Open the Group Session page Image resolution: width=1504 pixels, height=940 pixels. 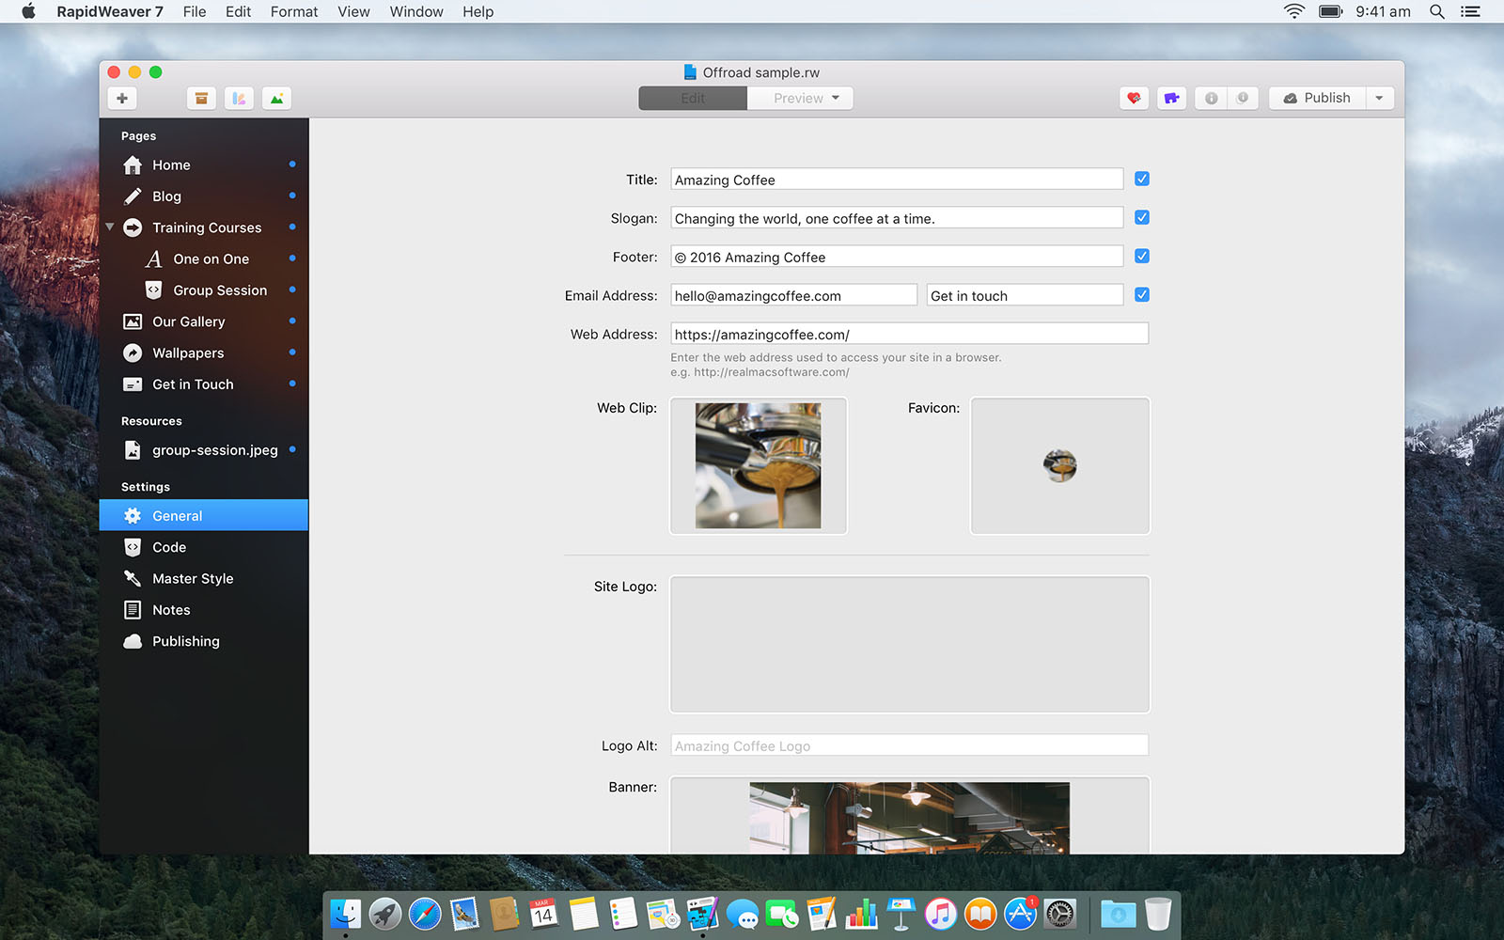click(x=204, y=290)
